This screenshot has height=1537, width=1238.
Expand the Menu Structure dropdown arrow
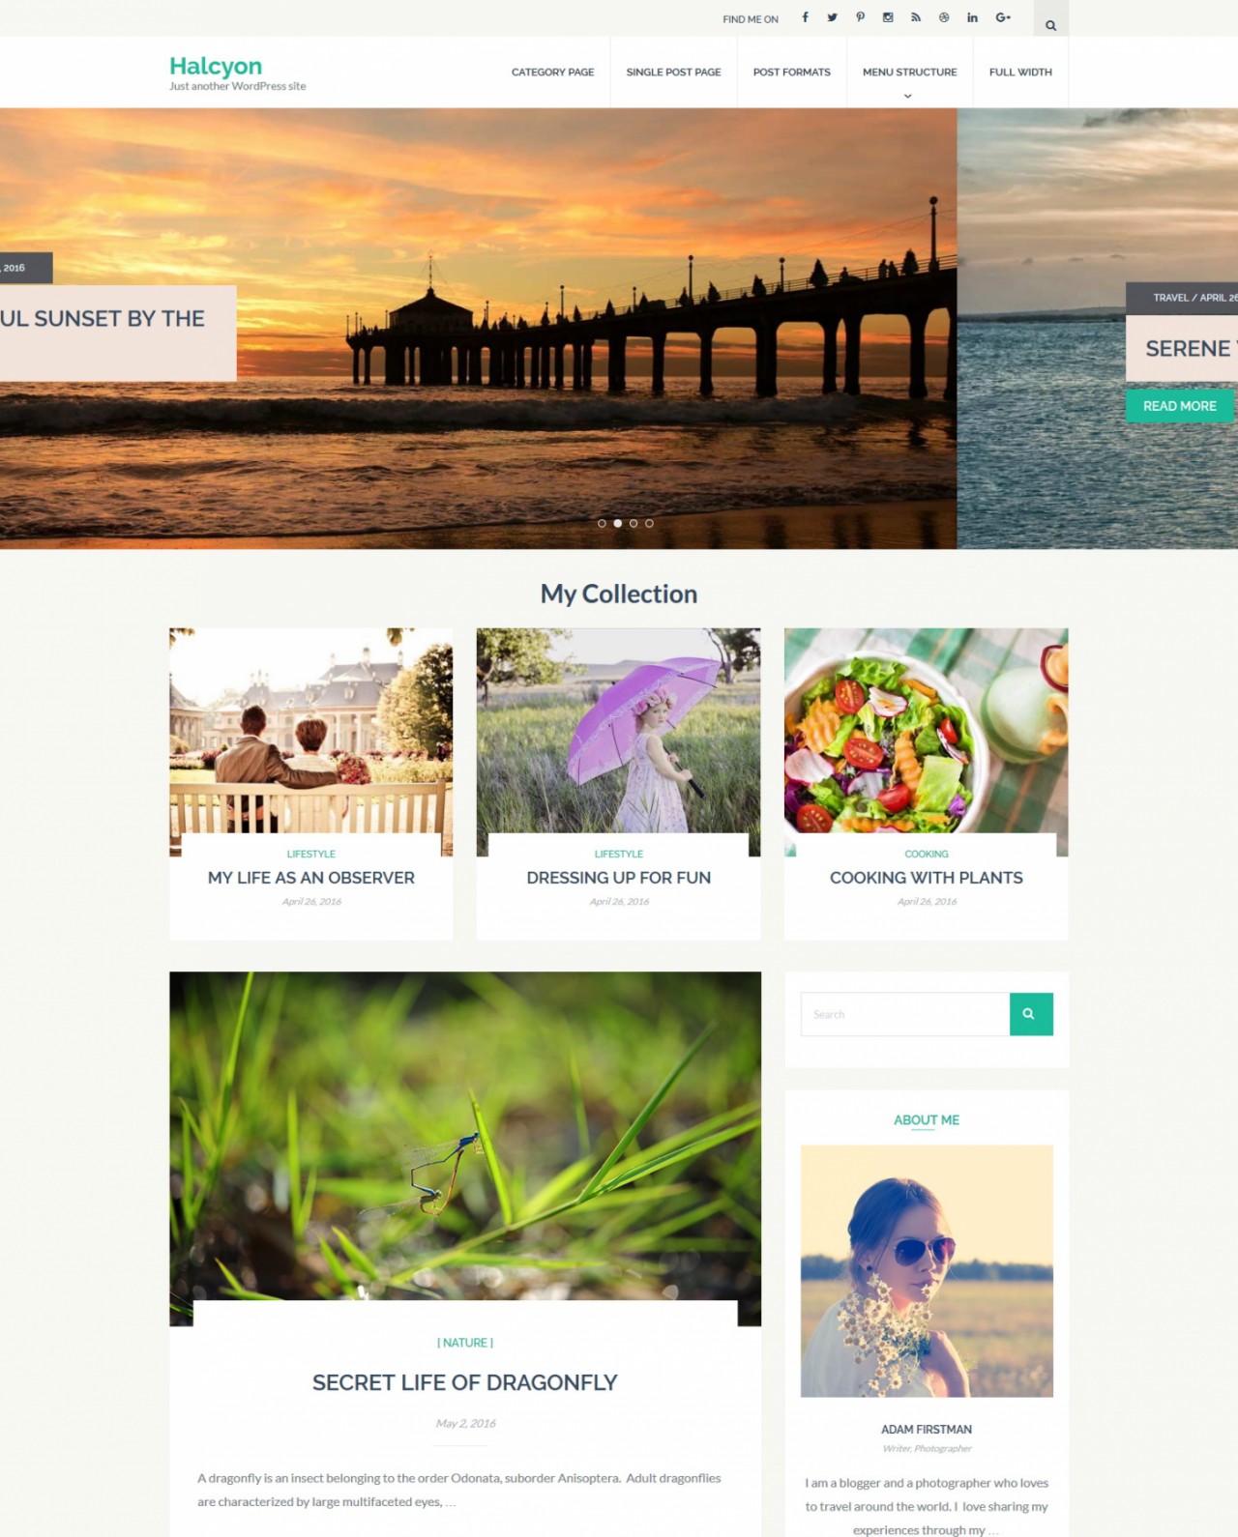point(907,96)
